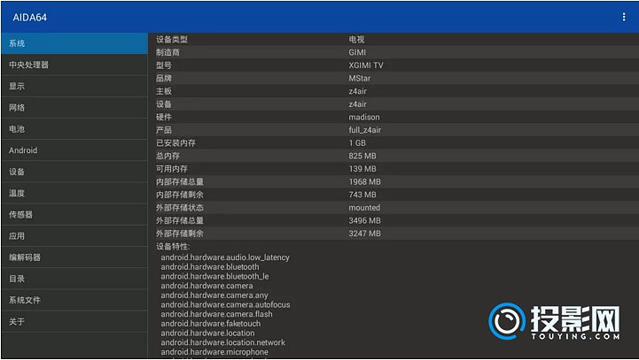
Task: Click the android.hardware.faketouch feature line
Action: coord(211,324)
